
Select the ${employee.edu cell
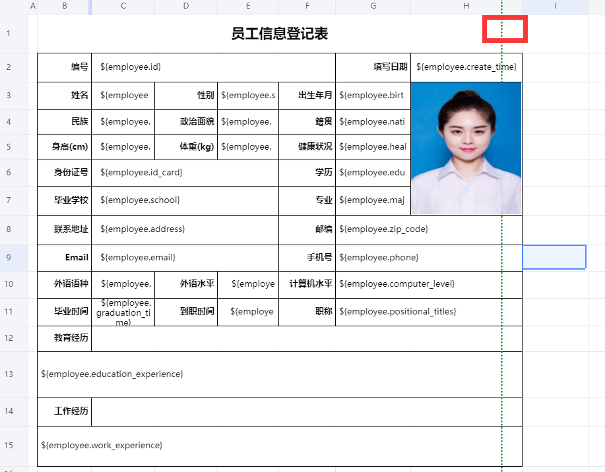point(373,173)
